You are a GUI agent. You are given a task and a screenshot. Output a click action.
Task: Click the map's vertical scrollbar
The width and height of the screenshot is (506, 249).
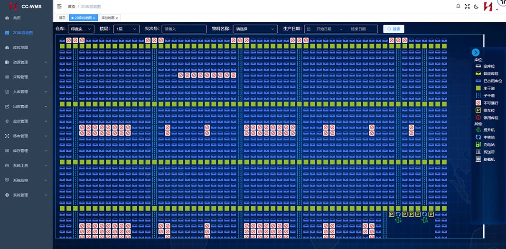pos(484,136)
